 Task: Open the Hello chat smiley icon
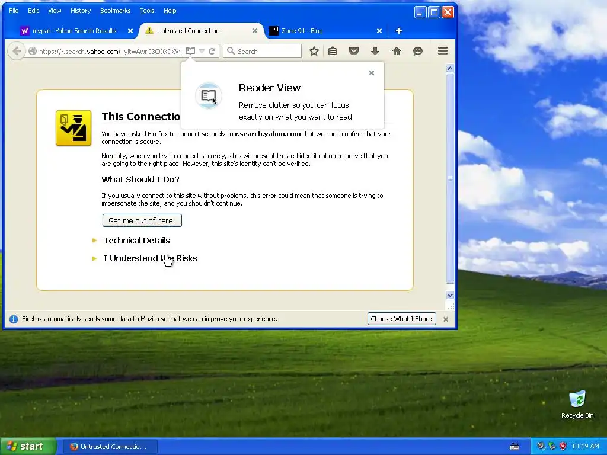point(418,51)
